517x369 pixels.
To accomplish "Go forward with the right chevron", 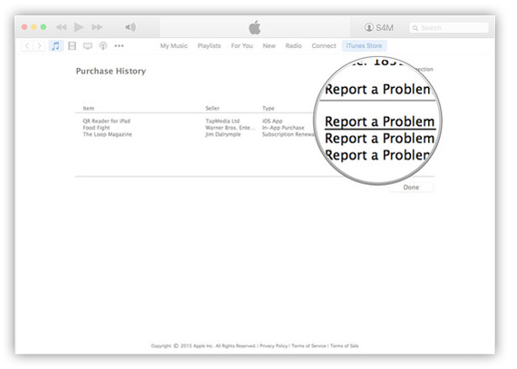I will click(x=39, y=46).
